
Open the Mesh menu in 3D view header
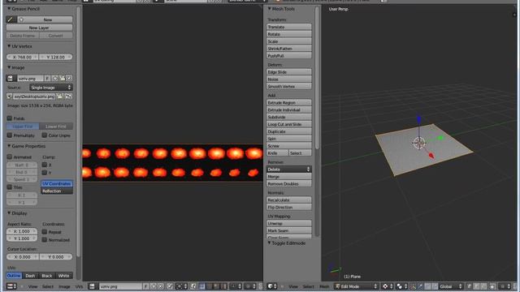coord(324,286)
